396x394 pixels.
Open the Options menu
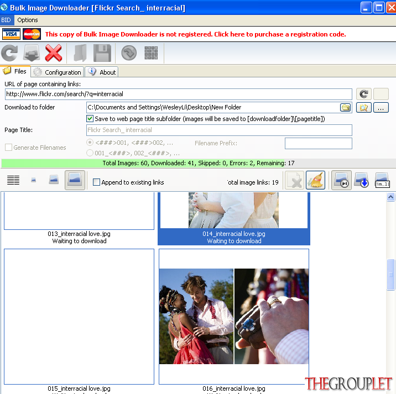tap(28, 20)
